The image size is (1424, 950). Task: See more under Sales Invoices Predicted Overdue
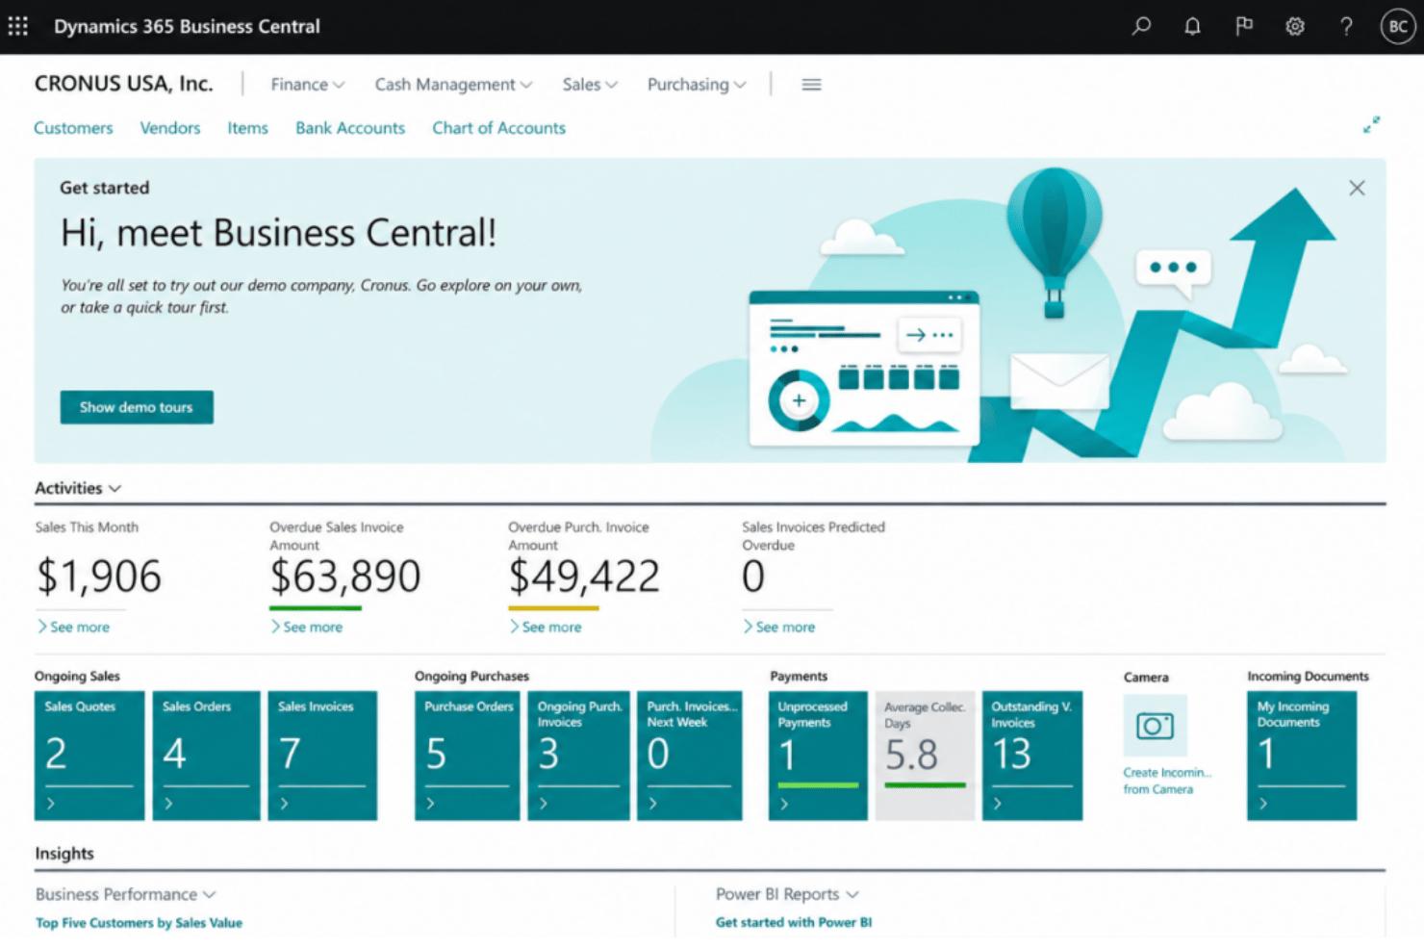pyautogui.click(x=778, y=627)
